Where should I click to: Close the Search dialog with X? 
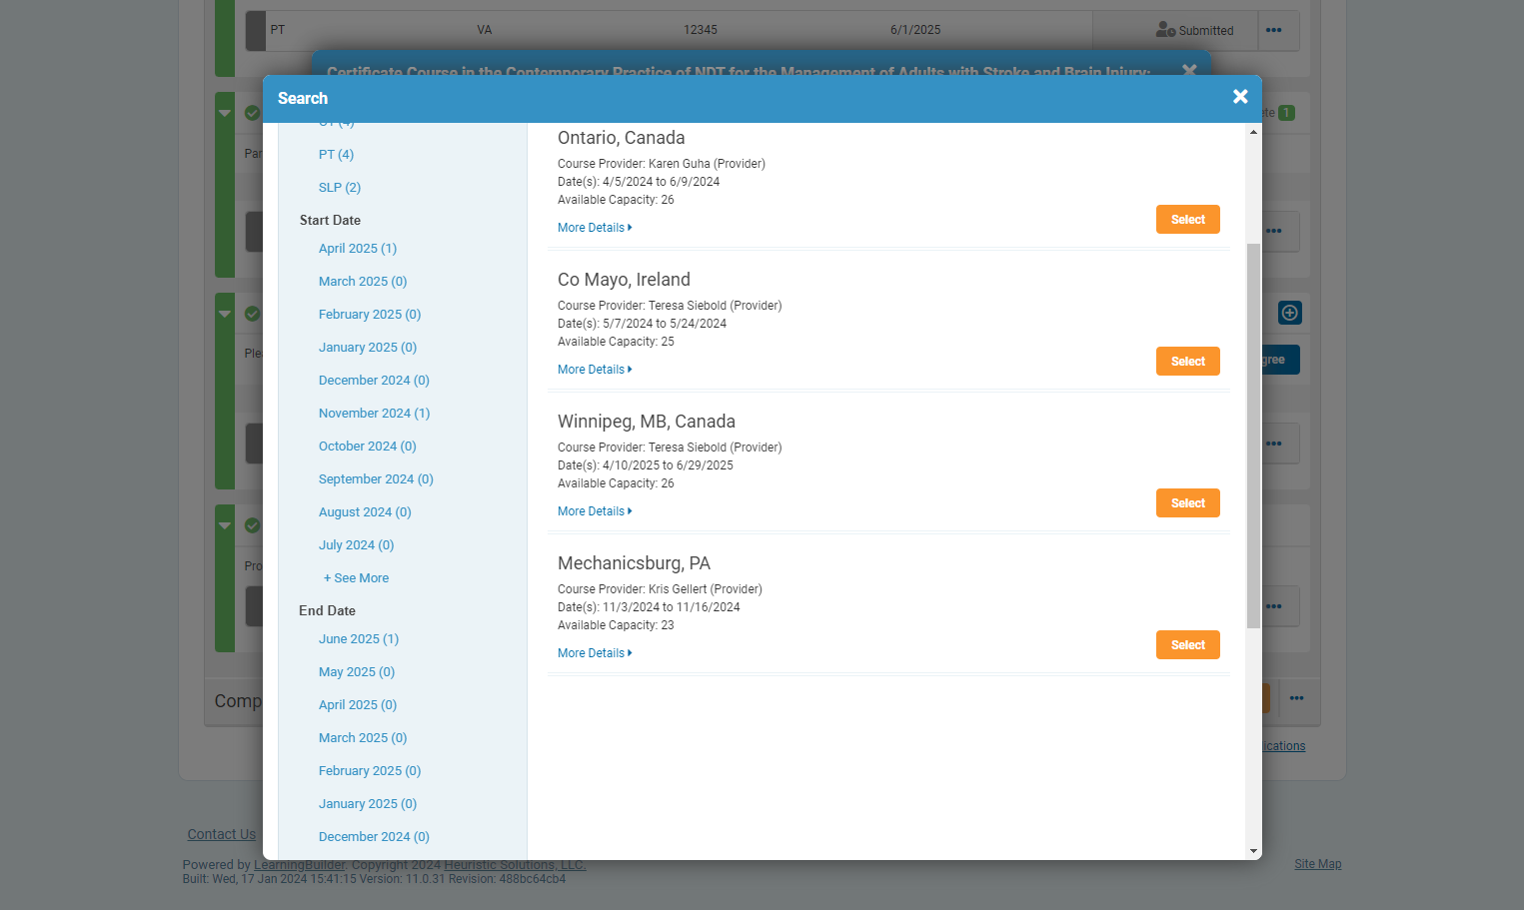pos(1240,97)
